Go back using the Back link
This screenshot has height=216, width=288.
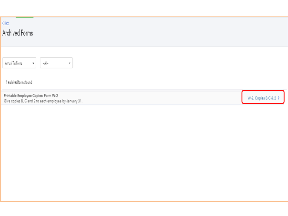click(6, 23)
